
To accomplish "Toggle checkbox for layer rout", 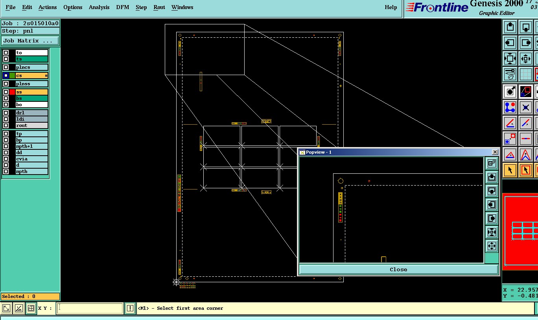I will (x=6, y=125).
